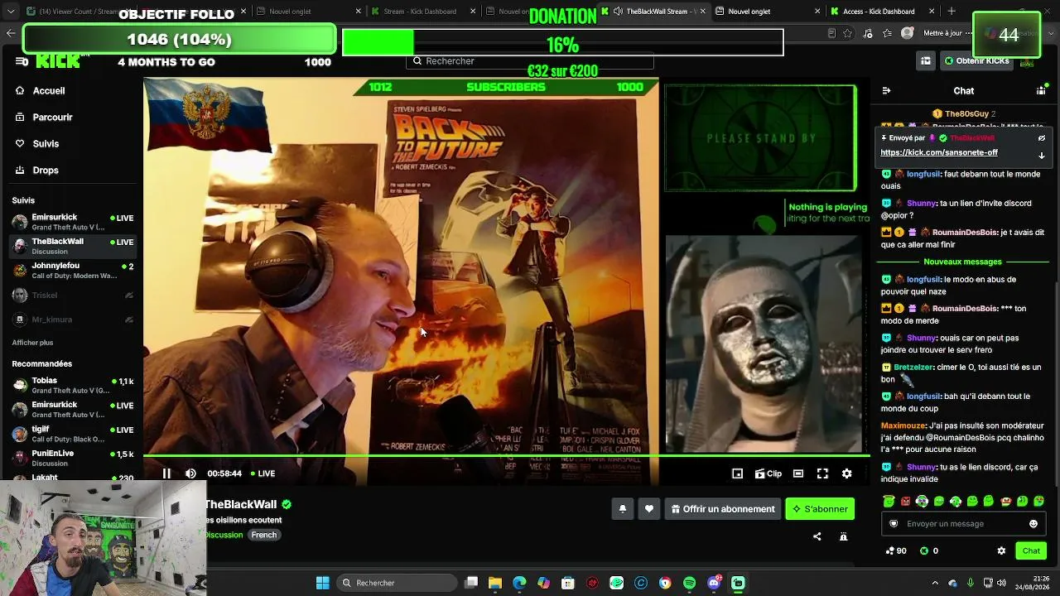Expand followed list with Afficher plus

point(32,343)
